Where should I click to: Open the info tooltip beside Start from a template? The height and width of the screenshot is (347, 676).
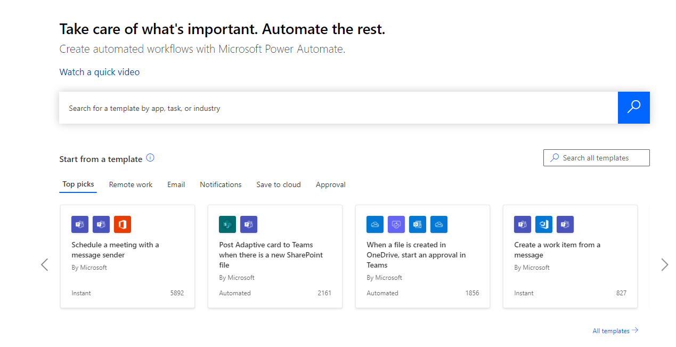150,158
